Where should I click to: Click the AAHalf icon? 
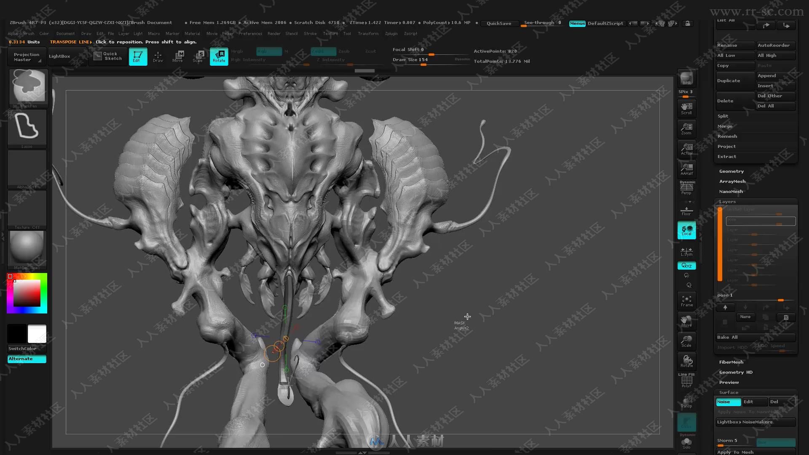(686, 169)
